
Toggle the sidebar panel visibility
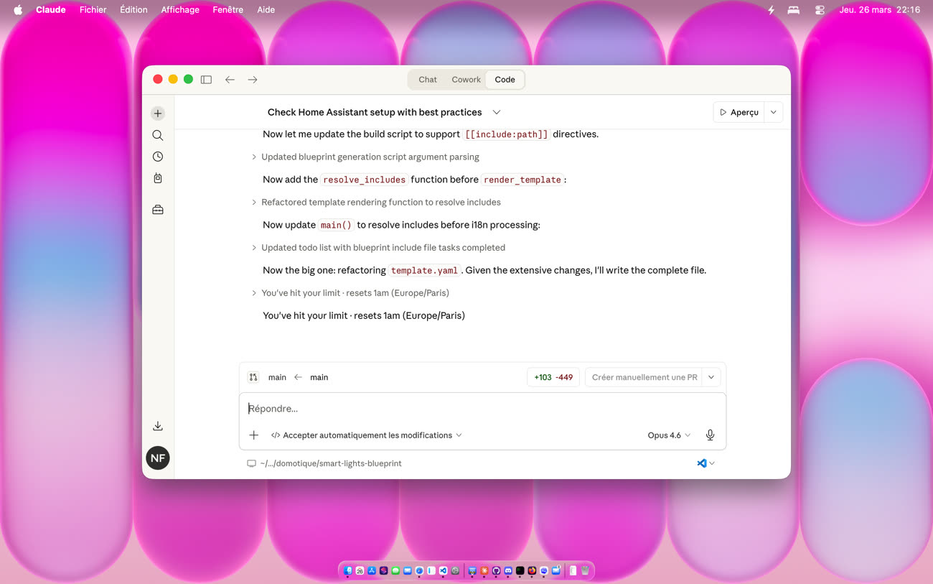click(206, 80)
